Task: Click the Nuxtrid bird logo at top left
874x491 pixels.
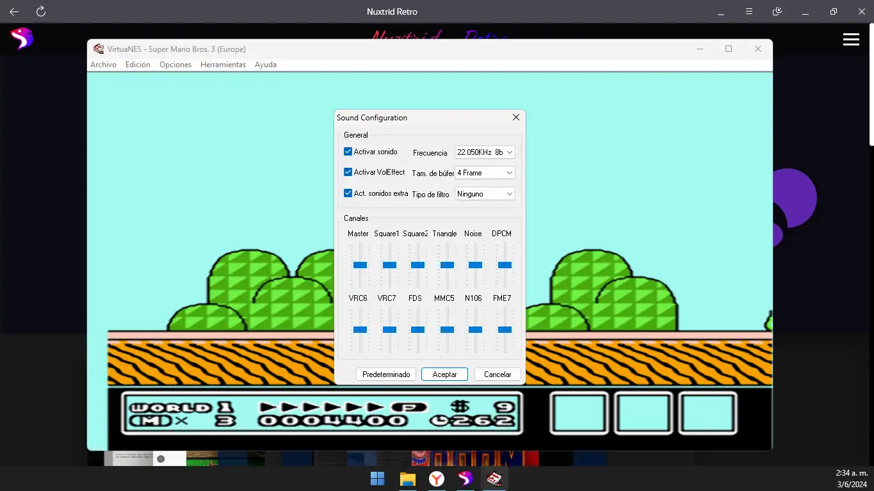Action: 20,38
